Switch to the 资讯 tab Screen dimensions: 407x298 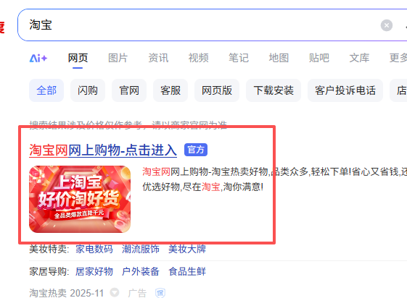158,58
